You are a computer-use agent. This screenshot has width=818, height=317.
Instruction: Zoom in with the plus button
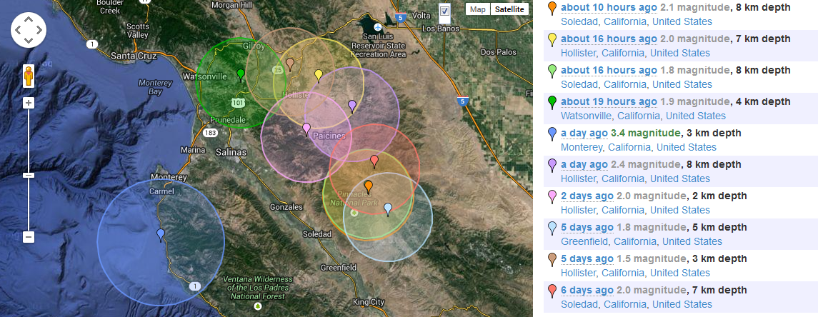[29, 103]
